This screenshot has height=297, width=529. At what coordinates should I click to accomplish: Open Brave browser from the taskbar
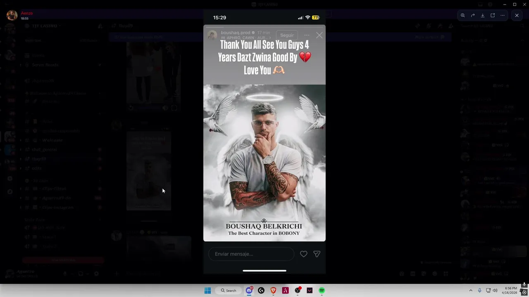(x=273, y=290)
